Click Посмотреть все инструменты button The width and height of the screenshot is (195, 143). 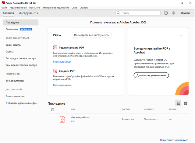pos(92,35)
